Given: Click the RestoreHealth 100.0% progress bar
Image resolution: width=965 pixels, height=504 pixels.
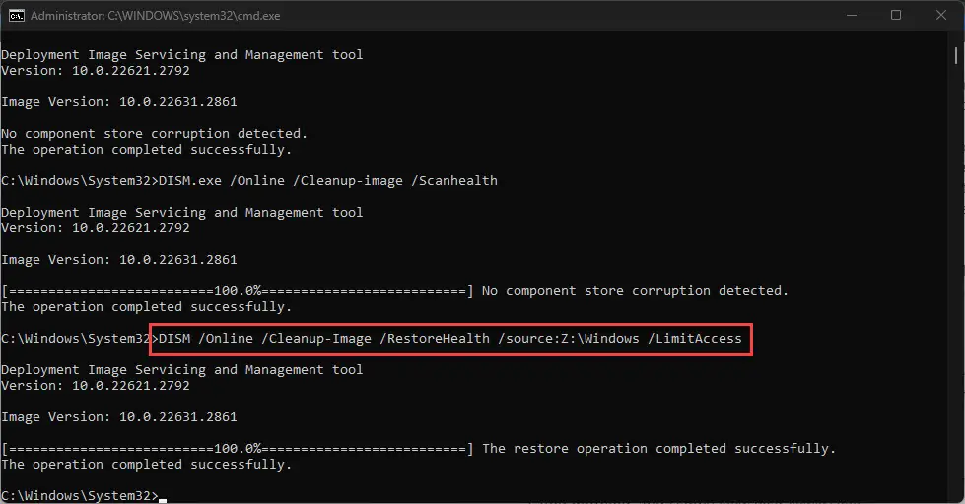Looking at the screenshot, I should (x=237, y=449).
